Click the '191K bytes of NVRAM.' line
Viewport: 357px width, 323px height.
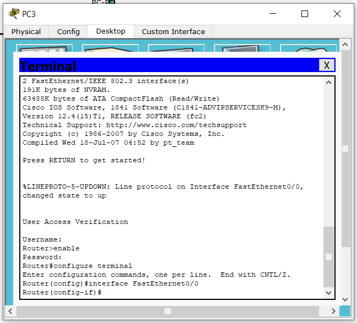tap(66, 90)
